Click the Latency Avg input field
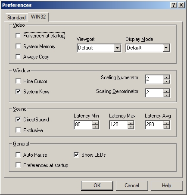Image resolution: width=187 pixels, height=195 pixels. click(x=154, y=125)
